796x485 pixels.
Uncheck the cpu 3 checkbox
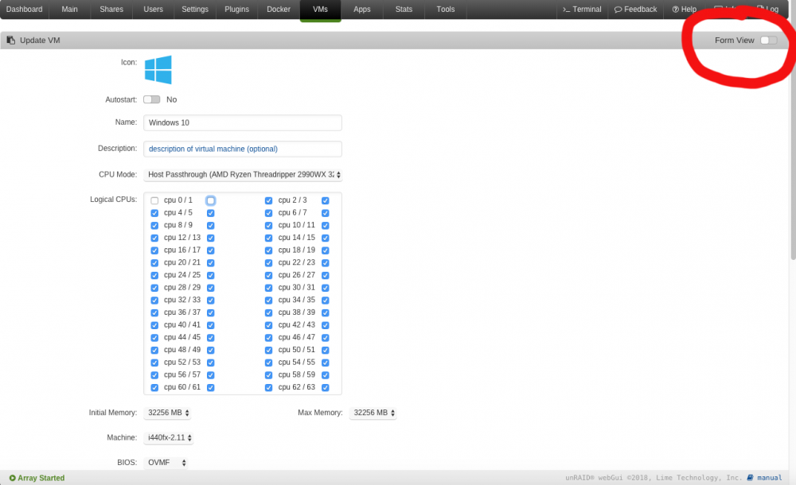pos(326,200)
